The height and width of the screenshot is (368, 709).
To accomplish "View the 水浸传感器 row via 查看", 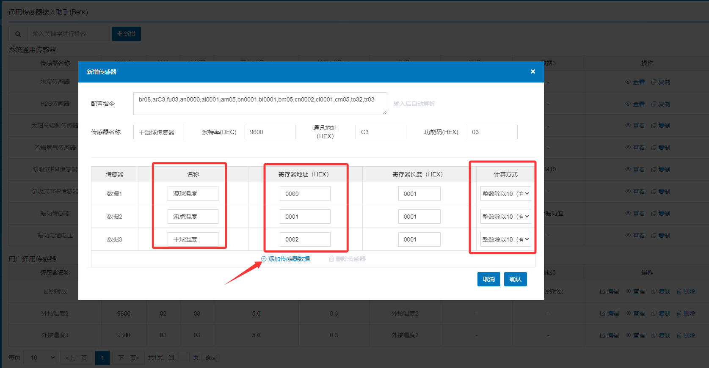I will (635, 82).
